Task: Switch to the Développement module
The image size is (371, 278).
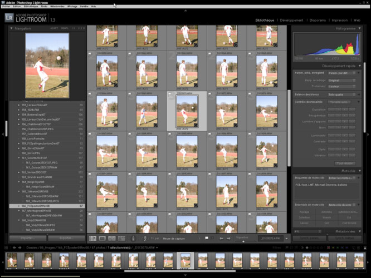Action: 291,19
